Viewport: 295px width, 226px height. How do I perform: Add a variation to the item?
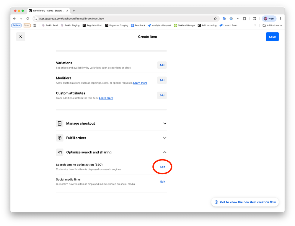point(162,65)
